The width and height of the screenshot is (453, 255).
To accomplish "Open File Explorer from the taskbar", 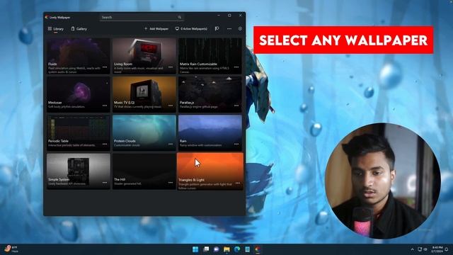I will click(x=226, y=249).
